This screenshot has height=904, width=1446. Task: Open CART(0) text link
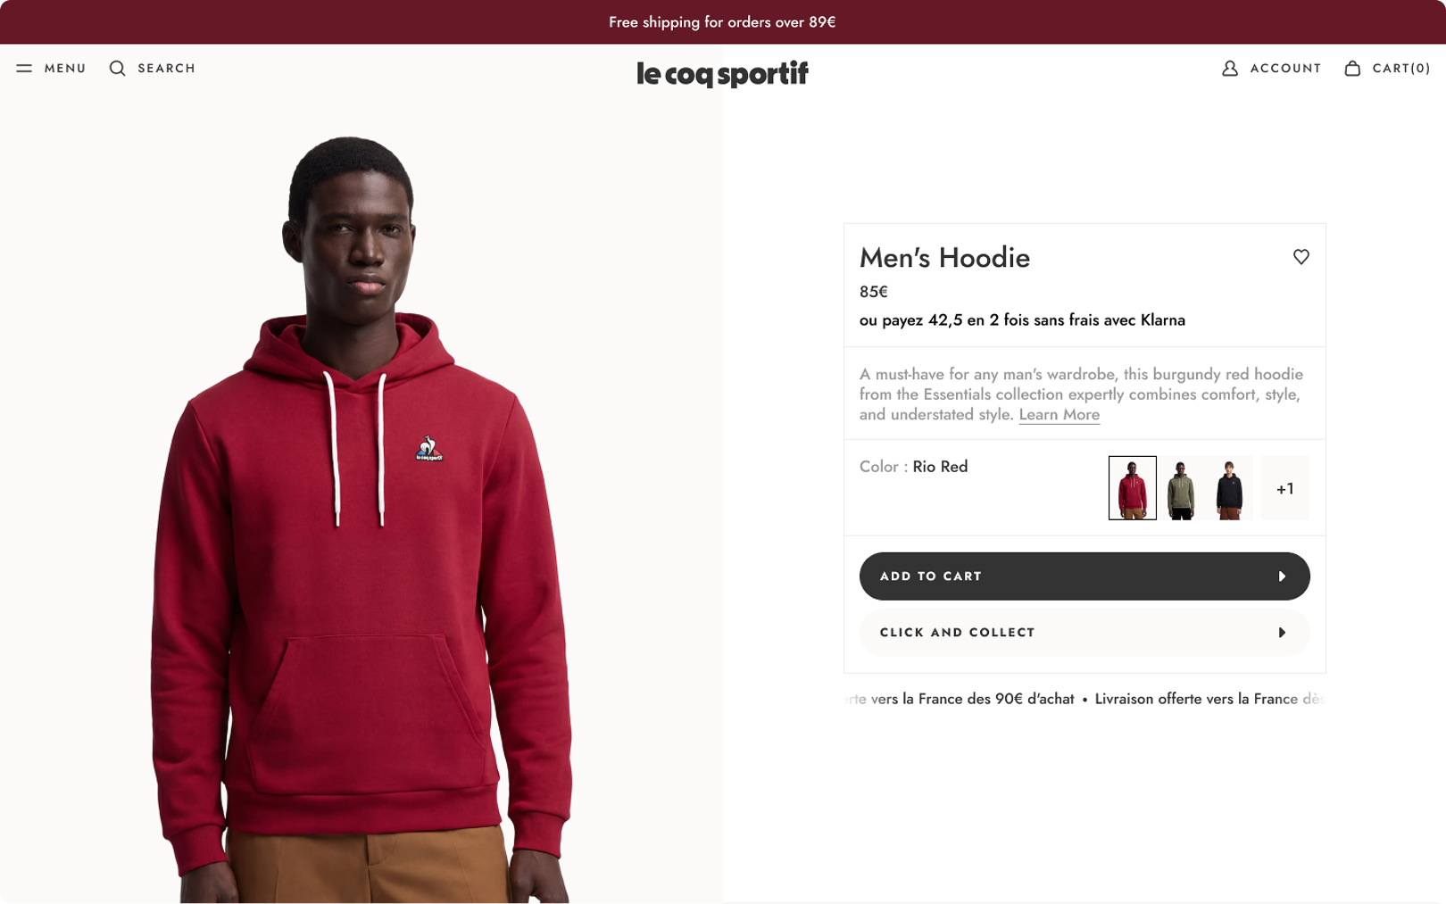1400,69
